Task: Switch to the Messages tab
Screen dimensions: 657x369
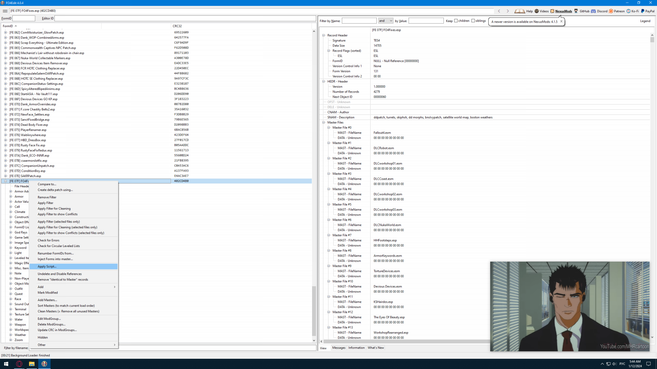Action: coord(339,348)
